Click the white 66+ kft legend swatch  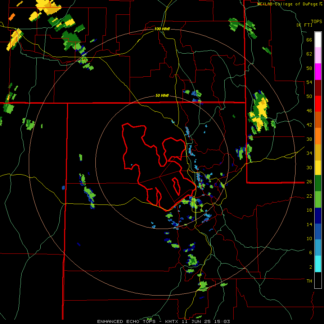318,40
